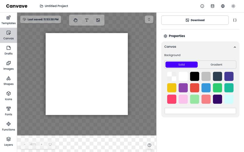
Task: Click the white canvas artboard
Action: click(87, 74)
